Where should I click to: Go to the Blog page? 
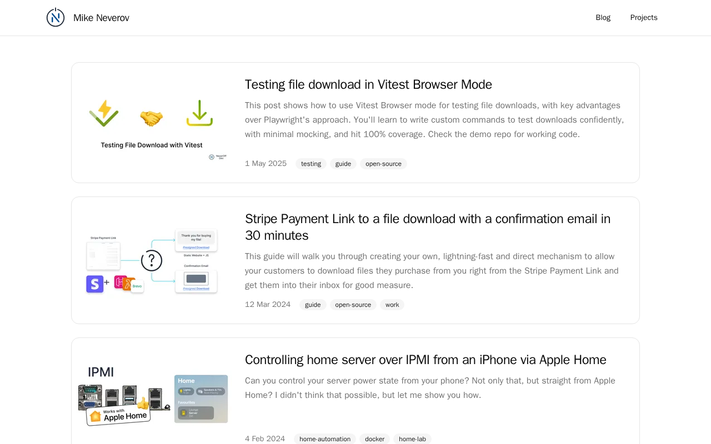pyautogui.click(x=603, y=18)
